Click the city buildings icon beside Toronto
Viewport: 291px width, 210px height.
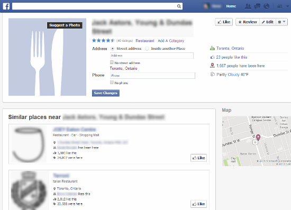[212, 48]
